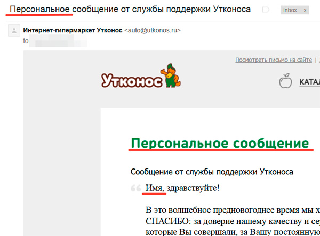Image resolution: width=320 pixels, height=236 pixels.
Task: Click the underlined 'Имя' placeholder
Action: pos(154,188)
